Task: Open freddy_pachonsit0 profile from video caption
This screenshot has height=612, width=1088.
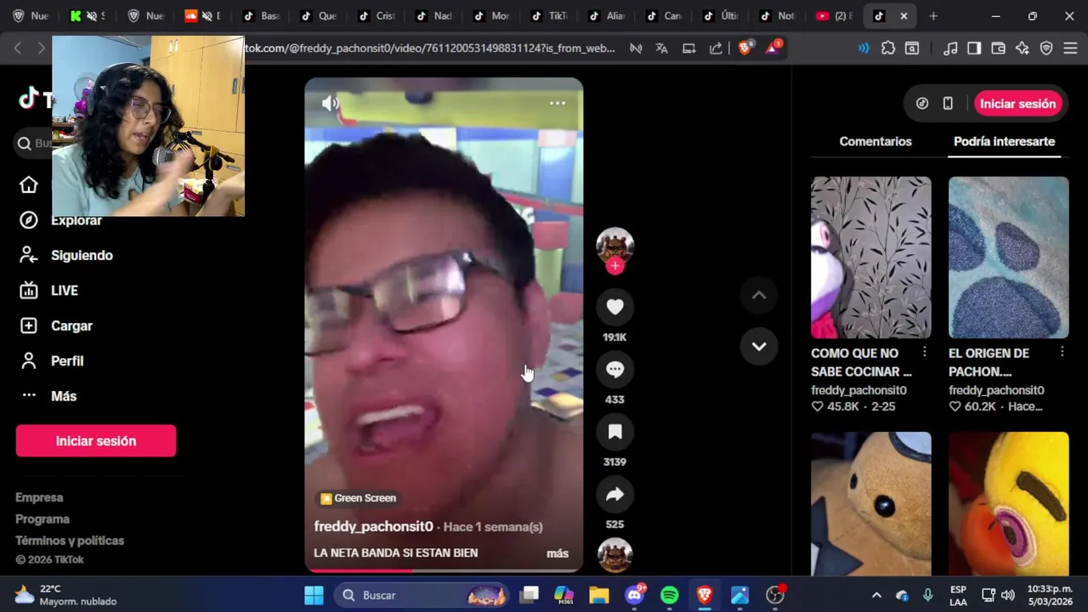Action: 373,526
